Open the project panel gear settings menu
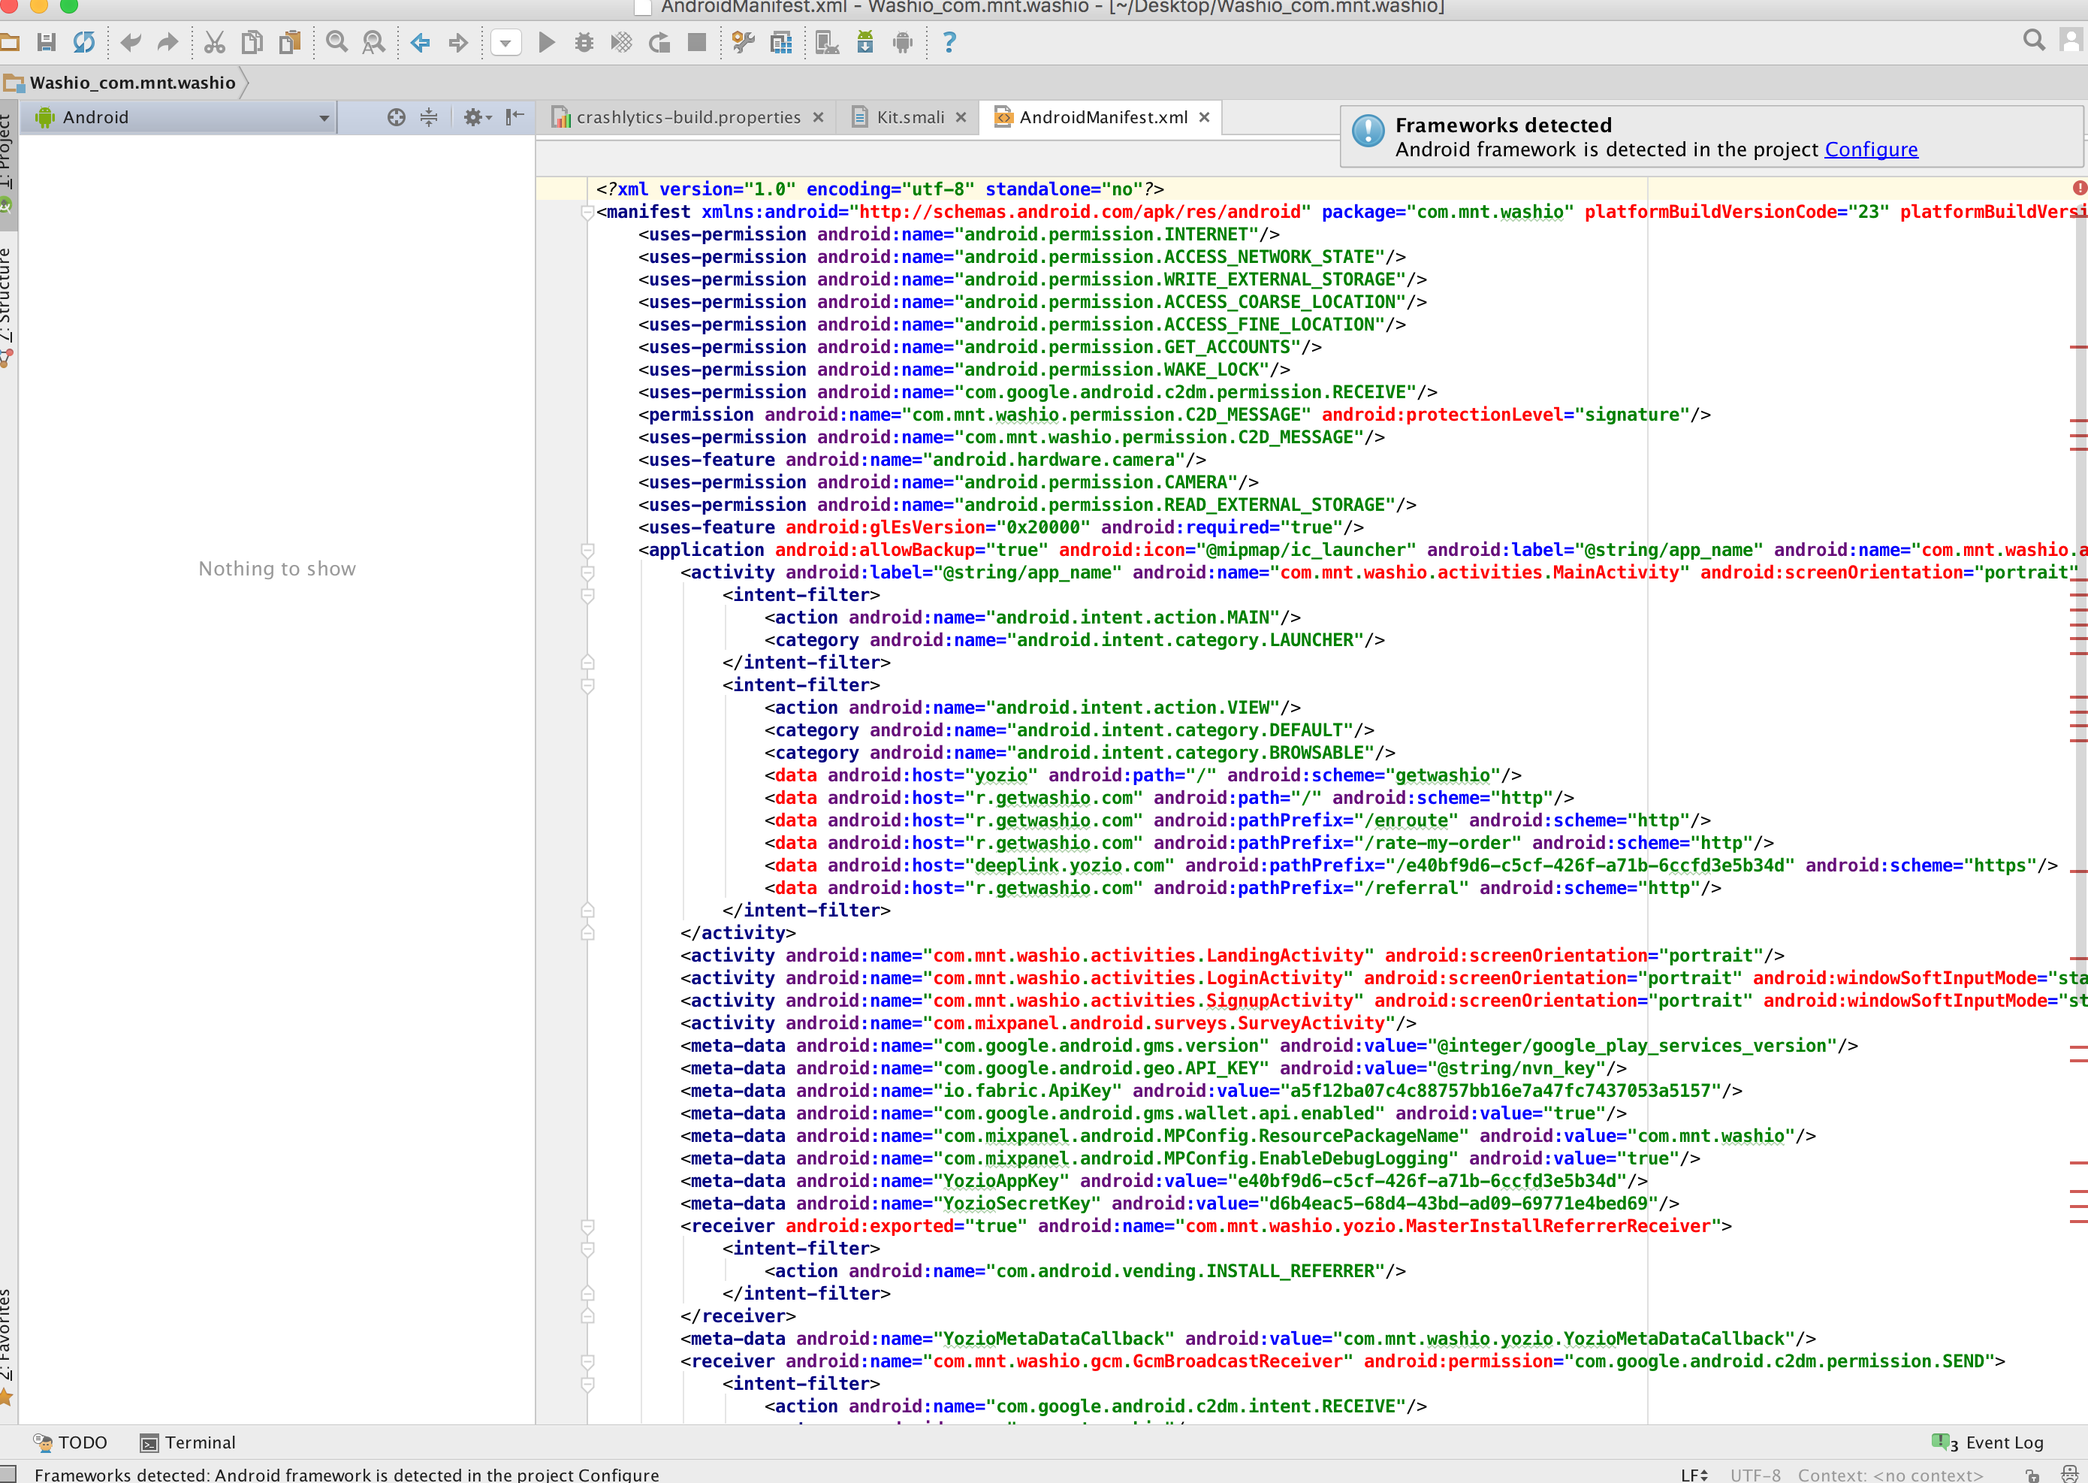The image size is (2088, 1483). pos(477,117)
